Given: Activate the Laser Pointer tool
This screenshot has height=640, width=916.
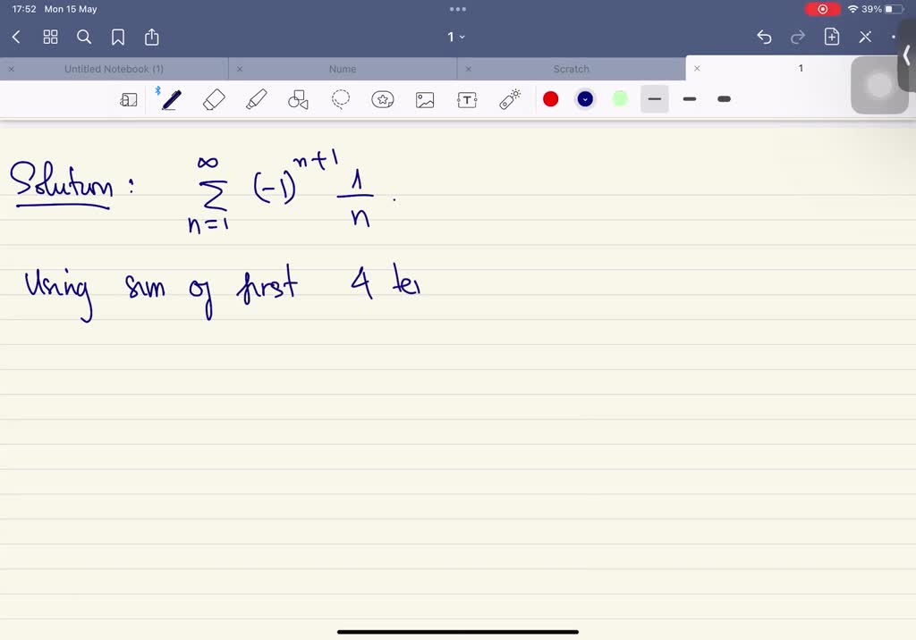Looking at the screenshot, I should tap(509, 99).
